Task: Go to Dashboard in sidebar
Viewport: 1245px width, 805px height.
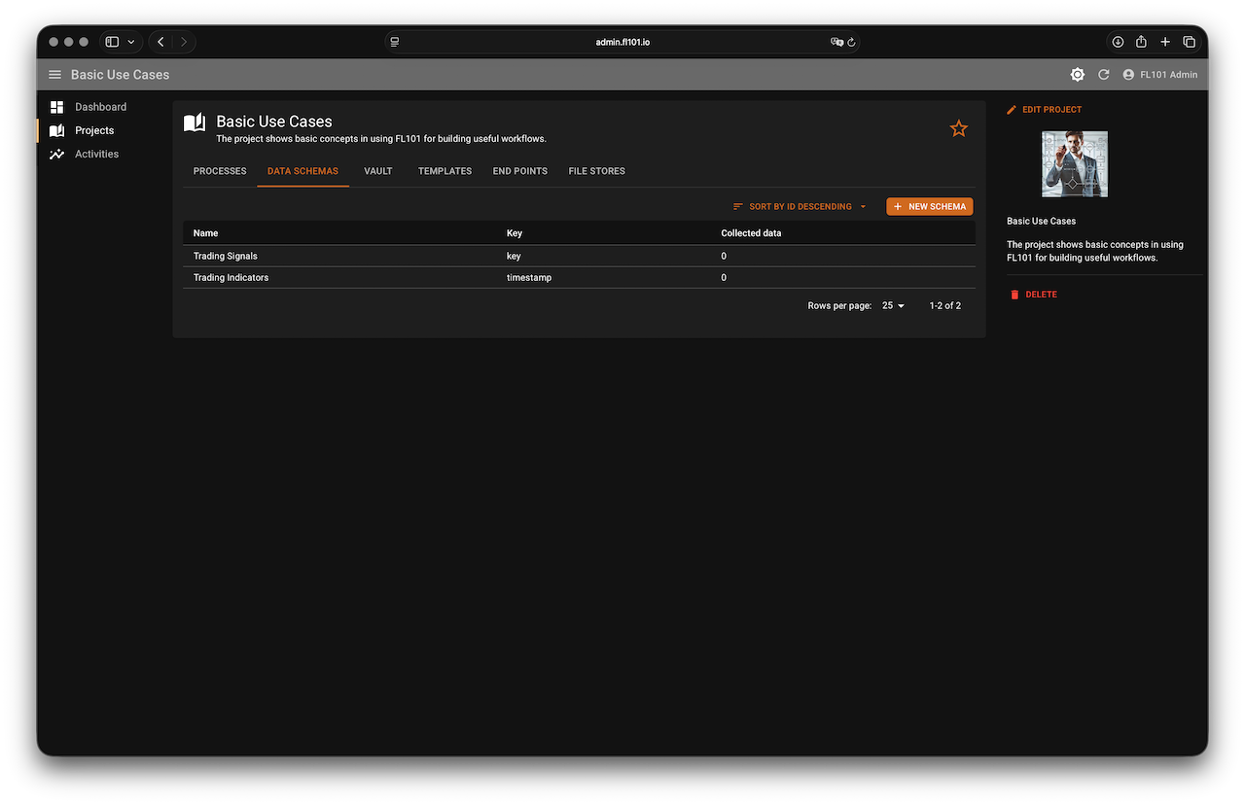Action: point(100,107)
